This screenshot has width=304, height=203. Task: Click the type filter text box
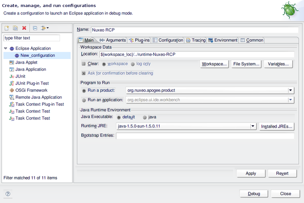point(32,38)
